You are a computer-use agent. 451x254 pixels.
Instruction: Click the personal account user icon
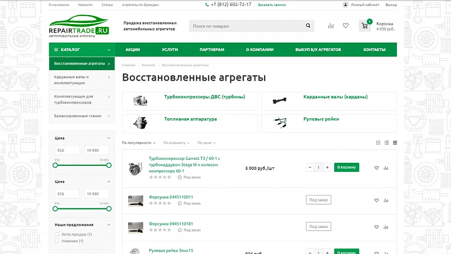click(x=345, y=5)
